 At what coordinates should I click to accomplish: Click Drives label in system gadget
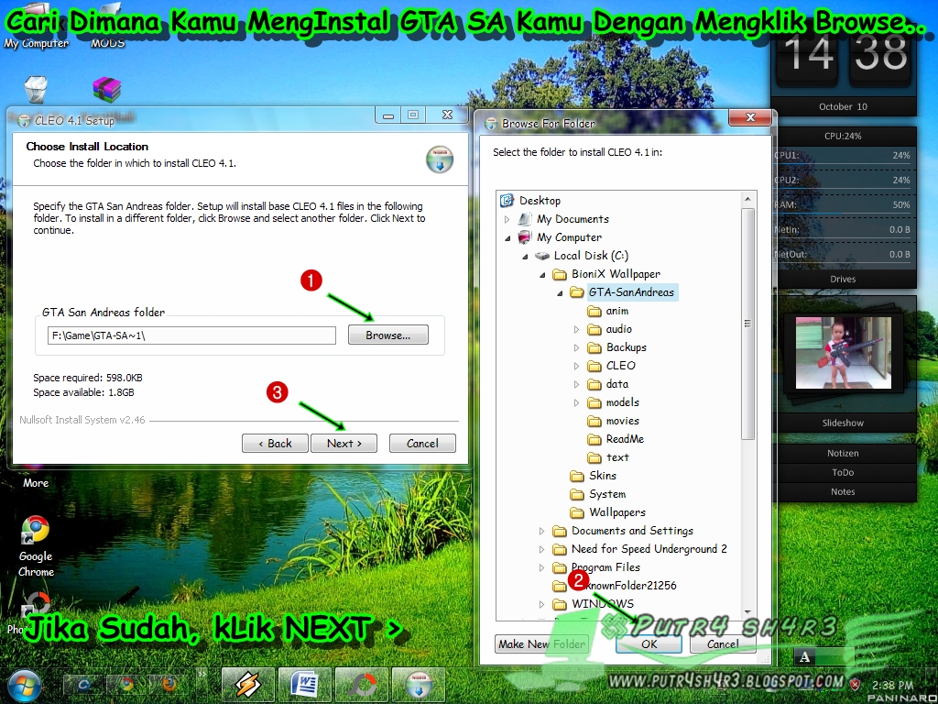click(x=843, y=279)
